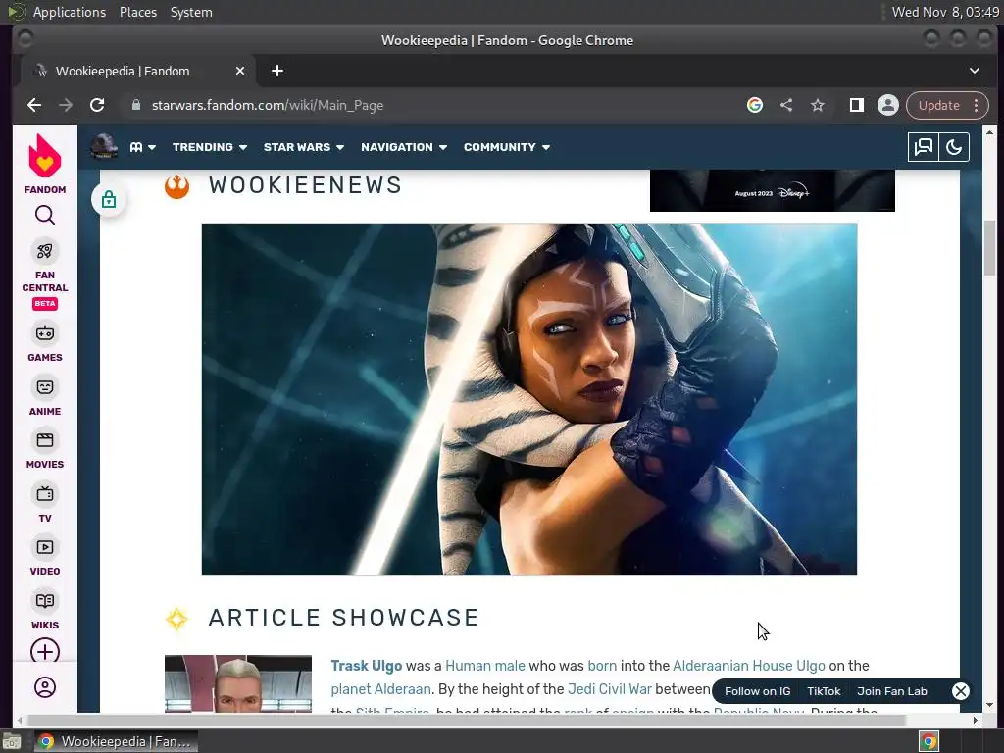Bookmark this tab with the star icon

(x=818, y=105)
